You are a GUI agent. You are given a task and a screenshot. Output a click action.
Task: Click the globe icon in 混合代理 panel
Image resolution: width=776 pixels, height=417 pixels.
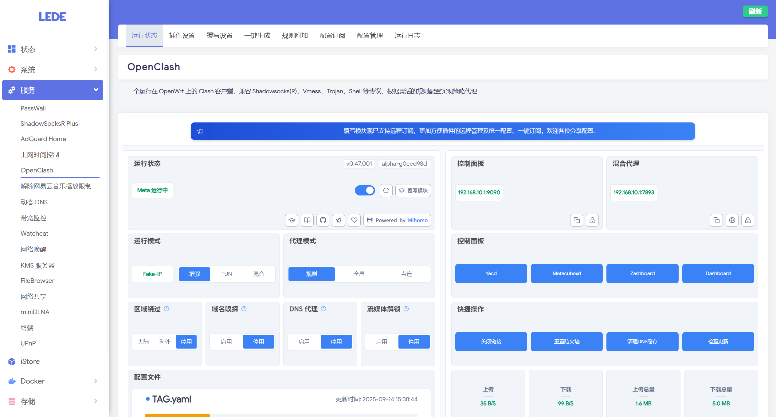pyautogui.click(x=732, y=220)
